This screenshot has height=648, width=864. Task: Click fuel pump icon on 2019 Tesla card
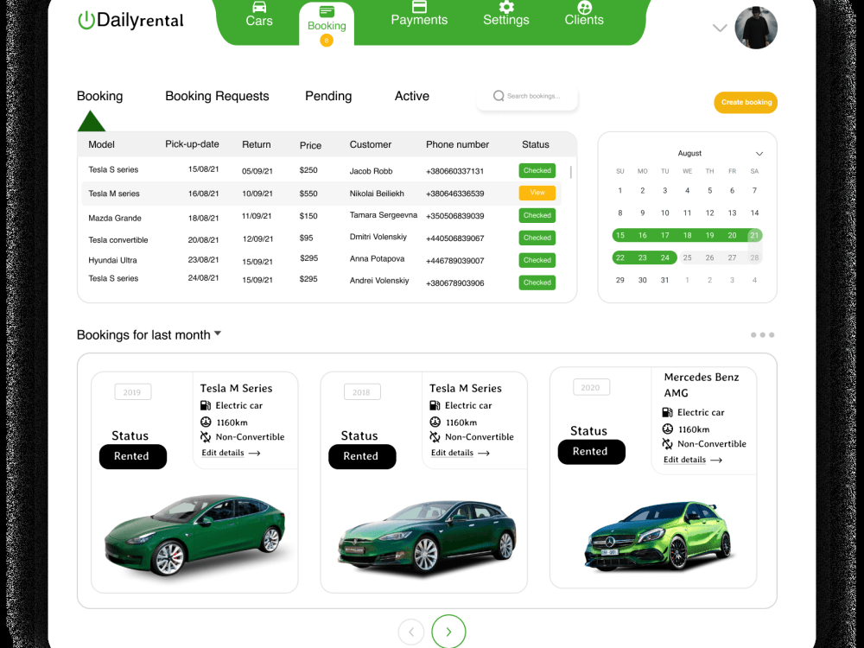point(206,405)
